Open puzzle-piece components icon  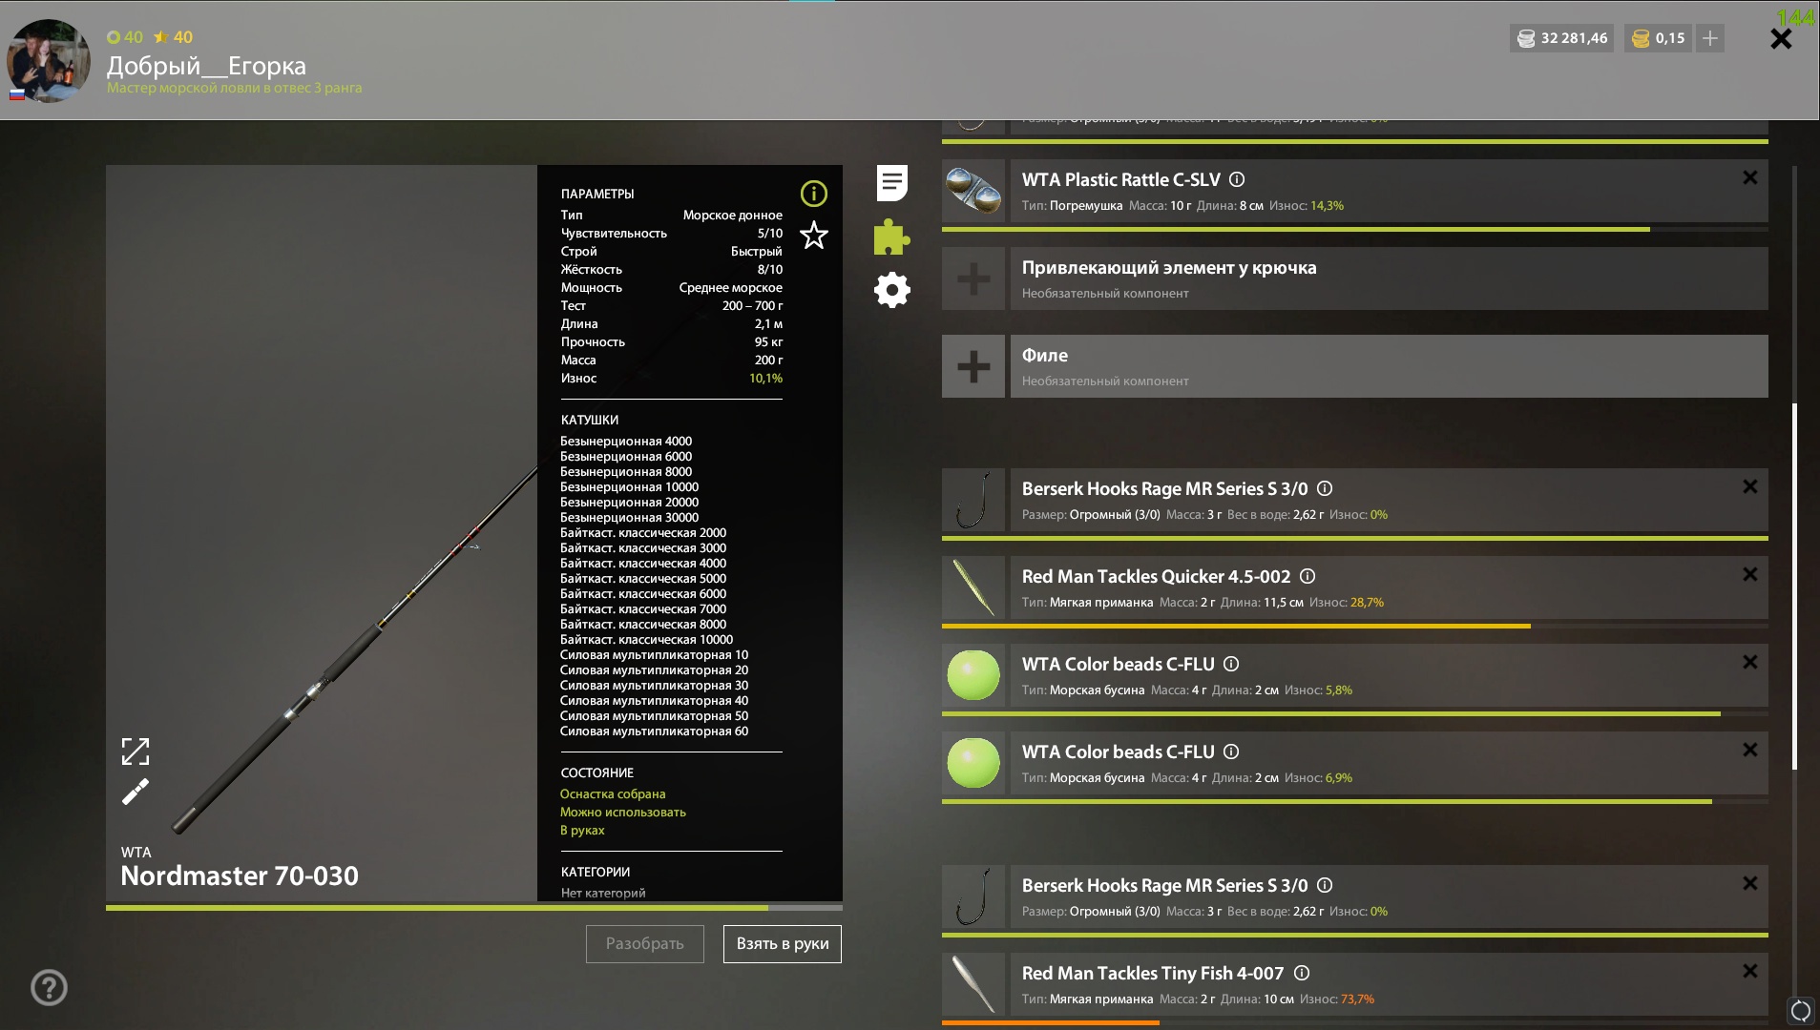[x=891, y=237]
